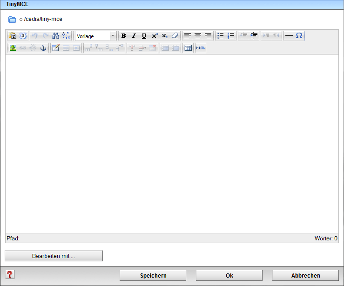Toggle underline formatting
The image size is (344, 286).
(144, 36)
